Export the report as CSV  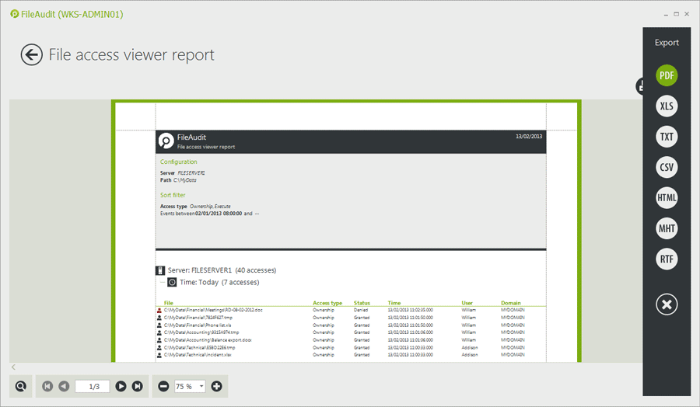point(667,167)
